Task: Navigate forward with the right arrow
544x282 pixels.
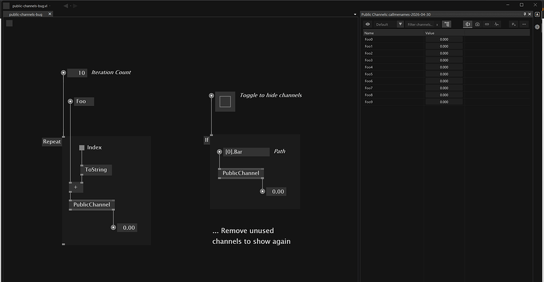Action: click(x=75, y=5)
